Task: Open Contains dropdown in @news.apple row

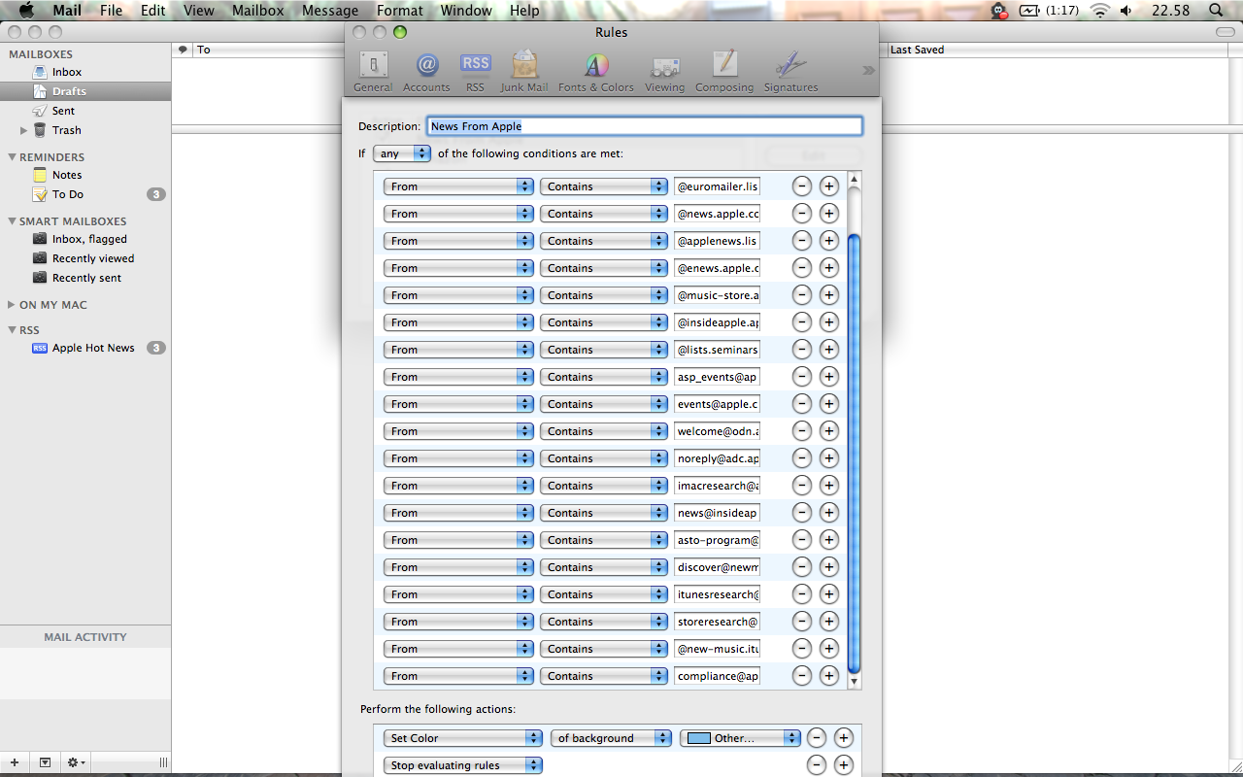Action: pyautogui.click(x=603, y=214)
